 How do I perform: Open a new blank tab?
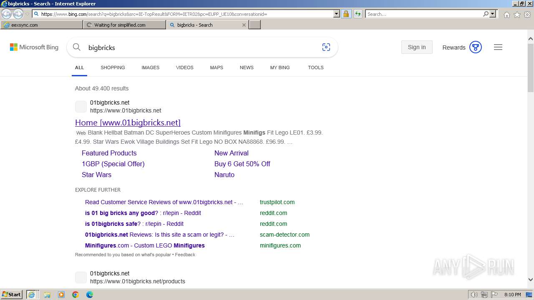(x=255, y=25)
